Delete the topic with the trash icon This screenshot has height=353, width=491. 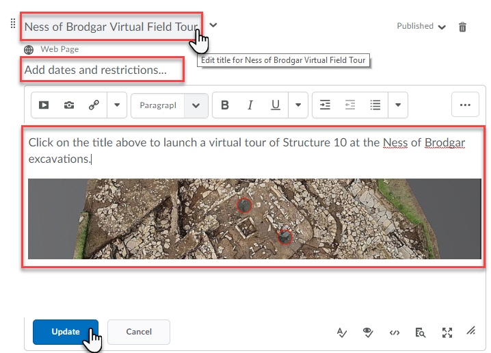[462, 27]
